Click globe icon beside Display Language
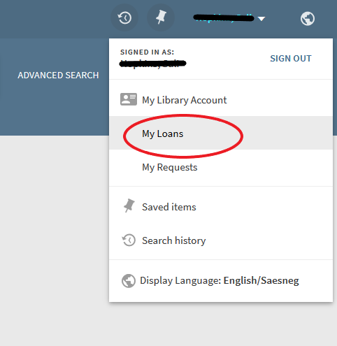 (x=129, y=281)
